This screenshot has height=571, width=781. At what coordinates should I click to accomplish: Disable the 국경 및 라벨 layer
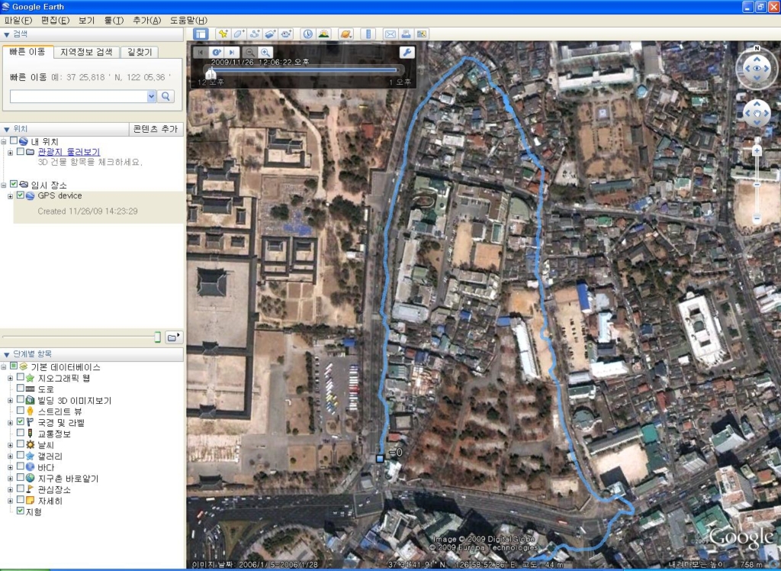(x=21, y=422)
